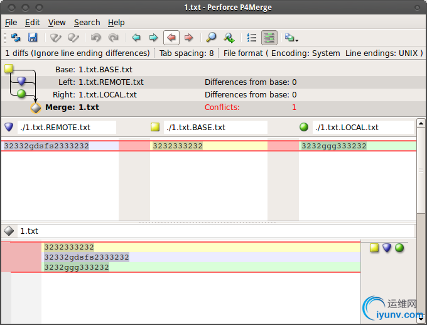Click the yellow square beside ./1.txt.BASE.txt

(x=155, y=127)
